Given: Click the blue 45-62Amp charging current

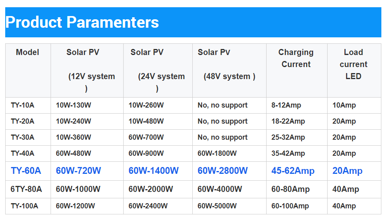Looking at the screenshot, I should [x=293, y=171].
